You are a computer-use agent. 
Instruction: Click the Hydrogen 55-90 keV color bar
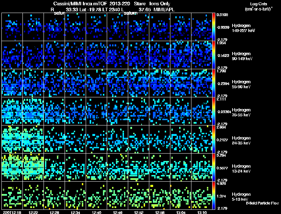214,83
